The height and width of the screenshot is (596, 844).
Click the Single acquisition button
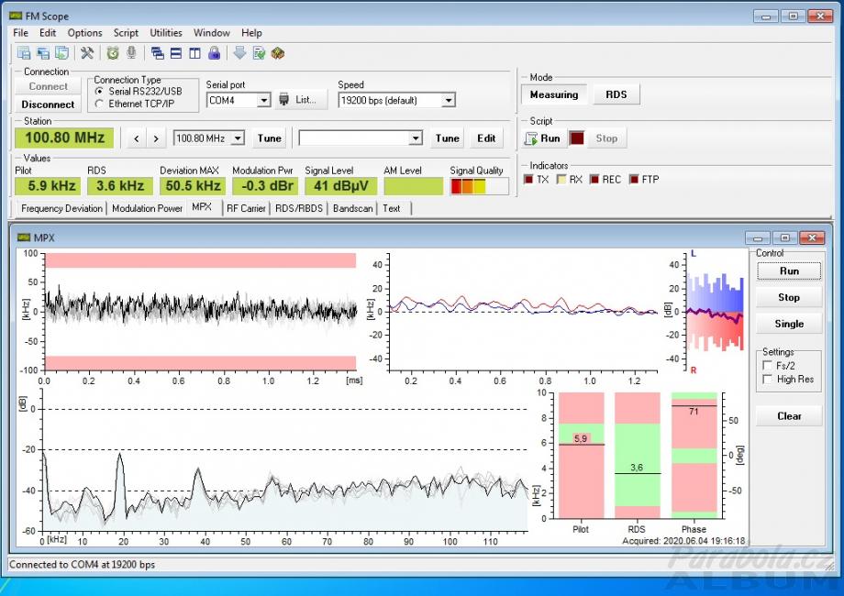789,324
